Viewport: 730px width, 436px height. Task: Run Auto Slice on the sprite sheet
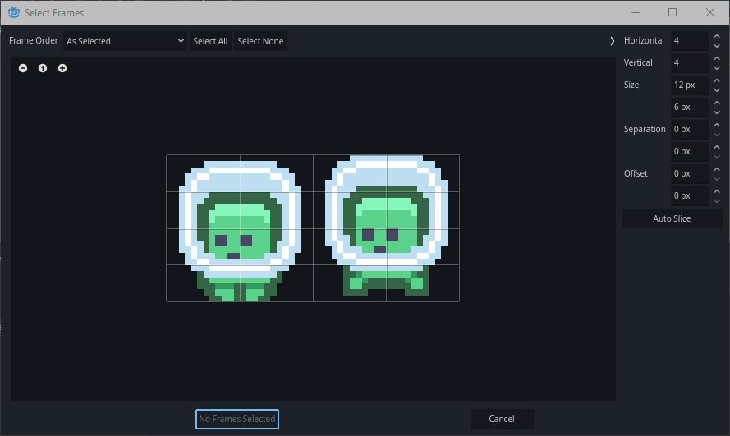(x=672, y=218)
